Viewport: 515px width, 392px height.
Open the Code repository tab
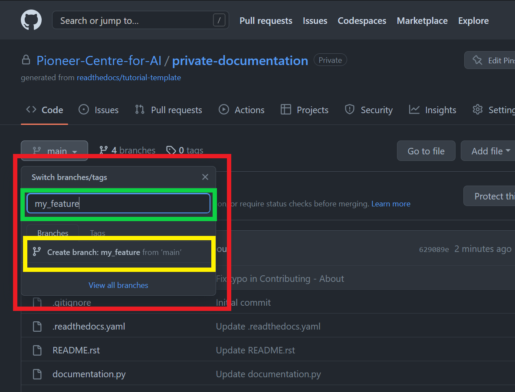[45, 110]
